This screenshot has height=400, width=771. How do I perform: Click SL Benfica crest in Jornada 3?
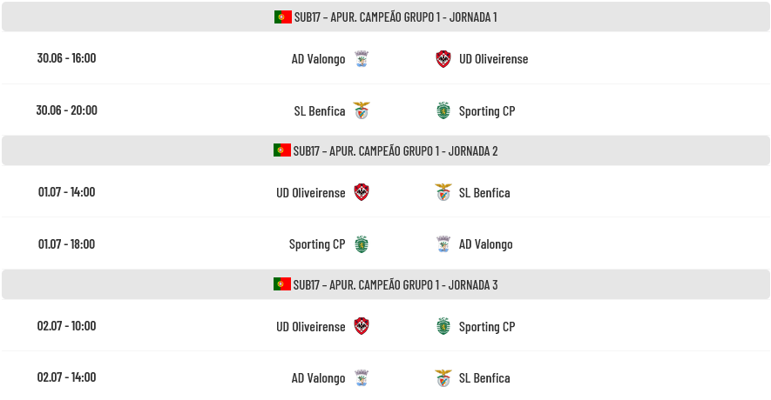pyautogui.click(x=443, y=378)
